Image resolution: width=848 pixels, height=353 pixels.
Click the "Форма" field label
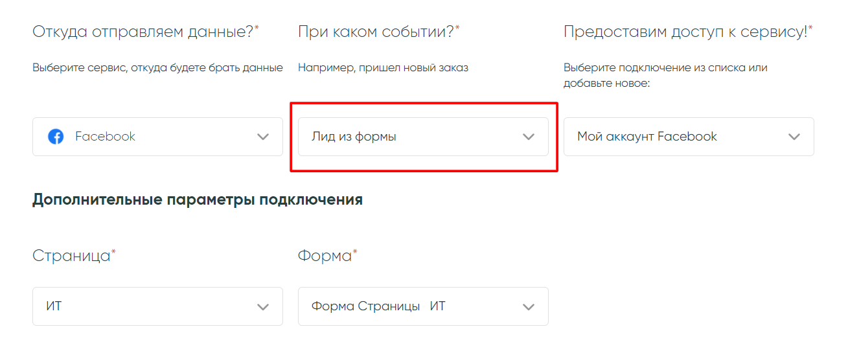[x=325, y=256]
